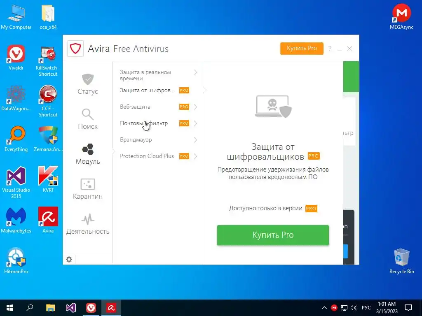Select the Модуль sidebar section
The image size is (422, 316).
[88, 154]
